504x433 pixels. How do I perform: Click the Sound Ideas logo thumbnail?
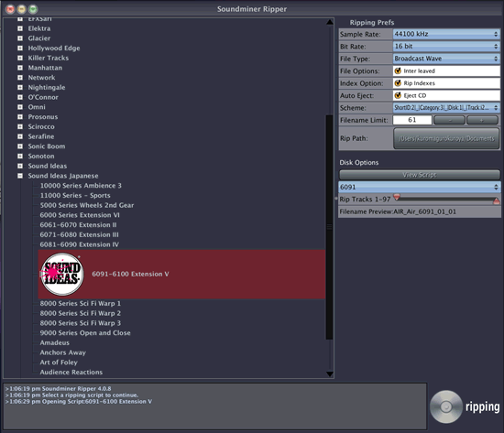[x=62, y=274]
